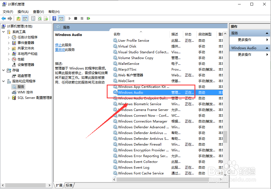The width and height of the screenshot is (271, 189).
Task: Click the 停止 this service link
Action: [x=58, y=45]
